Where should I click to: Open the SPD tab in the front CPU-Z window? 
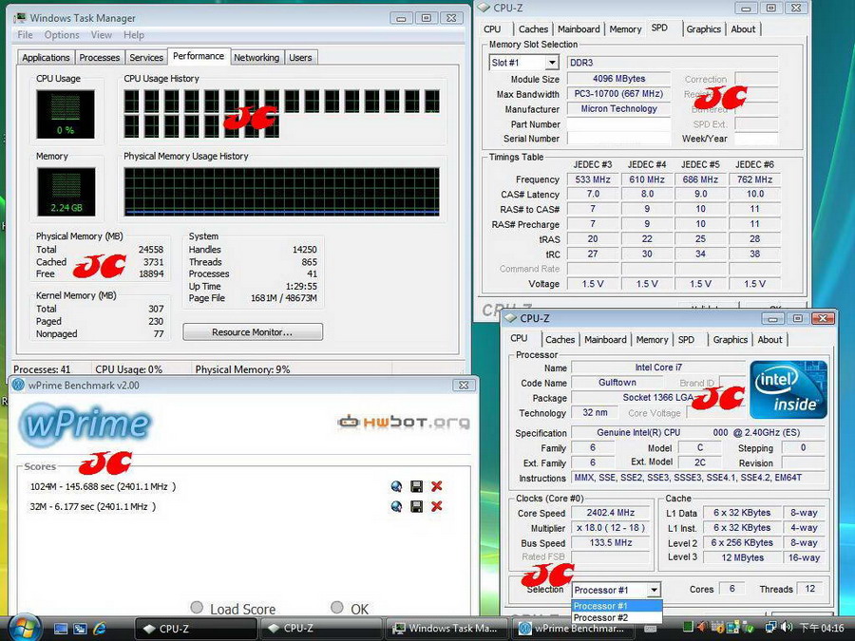[x=687, y=340]
